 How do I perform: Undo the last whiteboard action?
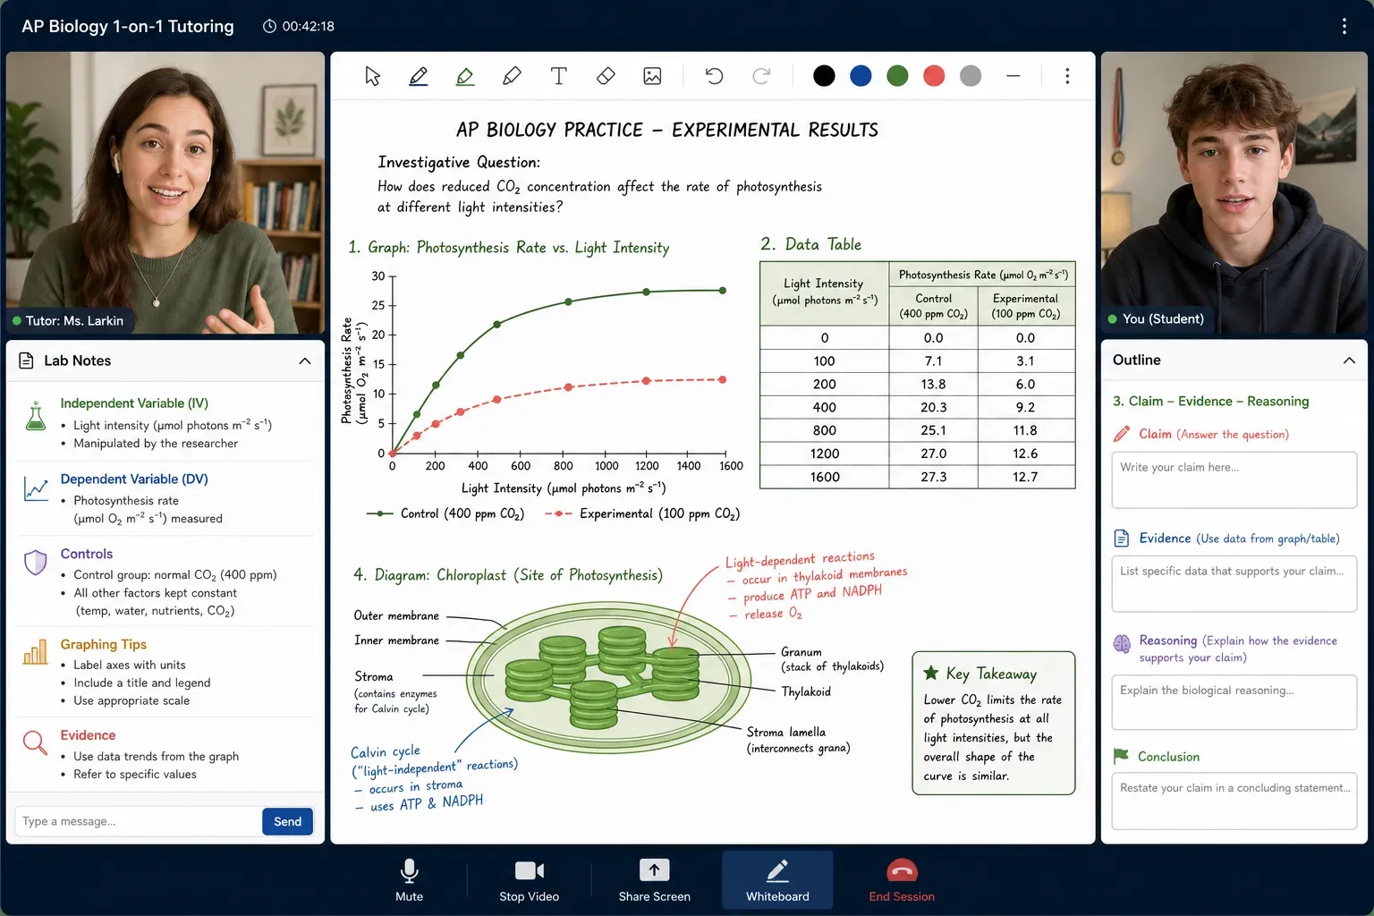pos(714,76)
